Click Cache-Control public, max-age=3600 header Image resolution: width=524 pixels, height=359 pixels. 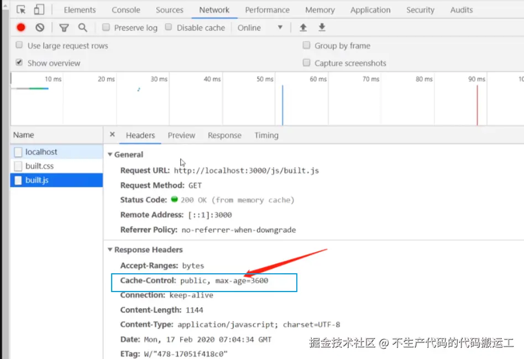(194, 280)
